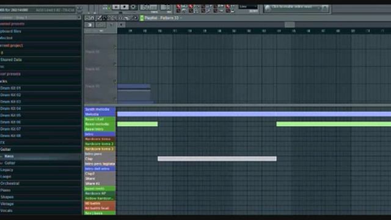Expand Drum Kit 08 in browser
Viewport: 391px width, 220px height.
10,136
